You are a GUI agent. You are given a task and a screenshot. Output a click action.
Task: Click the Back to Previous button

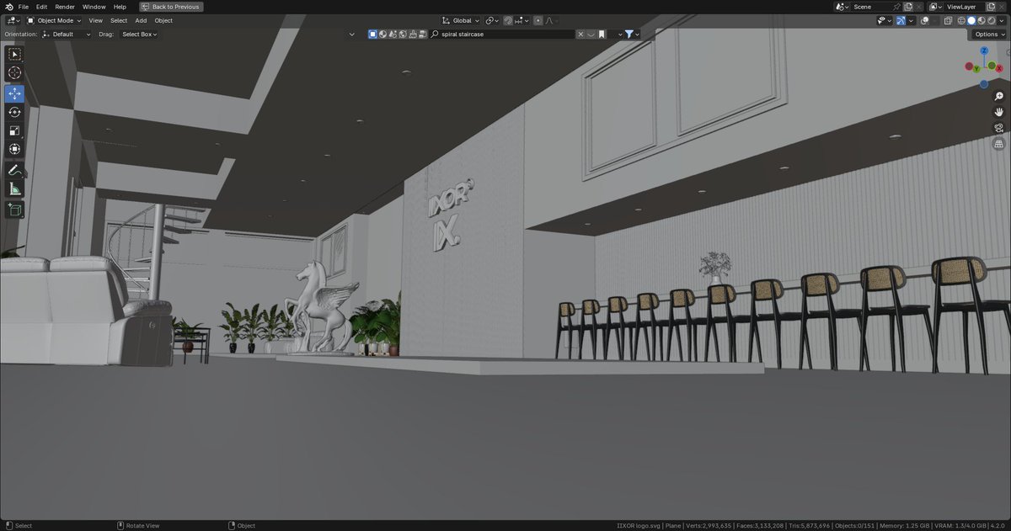[171, 6]
